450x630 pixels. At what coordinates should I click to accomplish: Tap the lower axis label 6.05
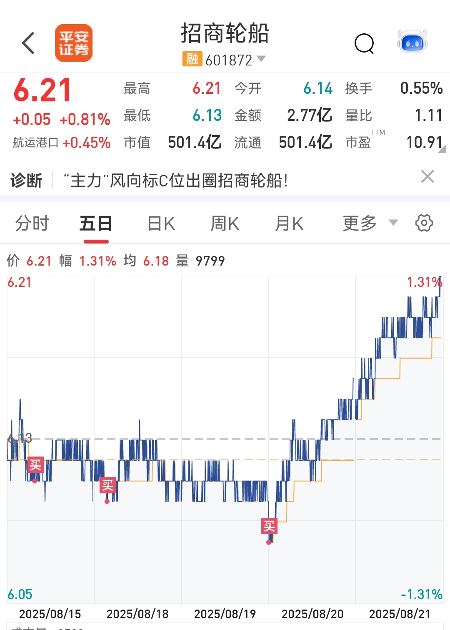[20, 595]
